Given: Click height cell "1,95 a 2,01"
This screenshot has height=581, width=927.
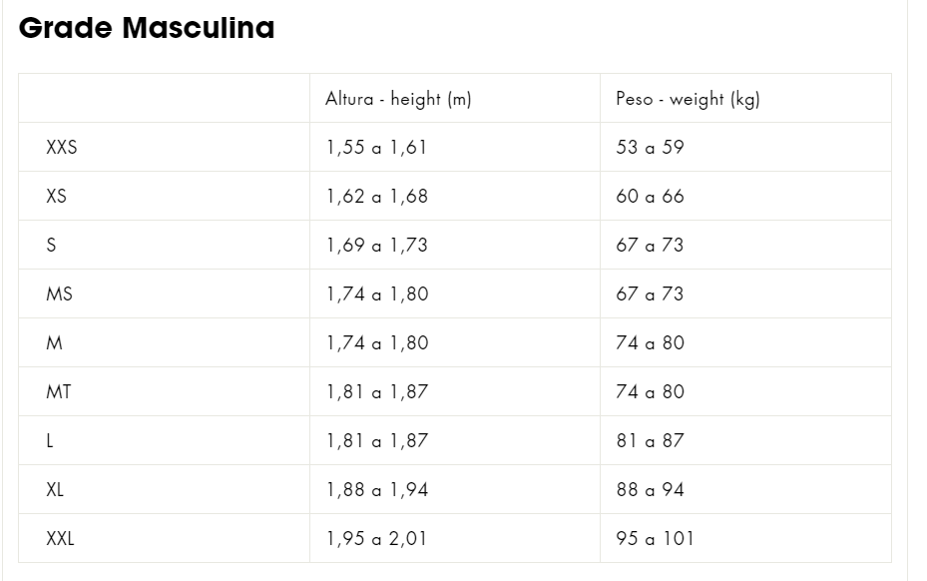Looking at the screenshot, I should [376, 539].
